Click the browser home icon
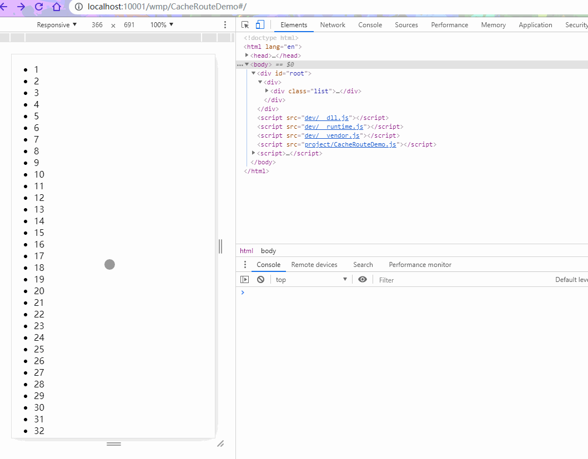588x459 pixels. click(57, 7)
